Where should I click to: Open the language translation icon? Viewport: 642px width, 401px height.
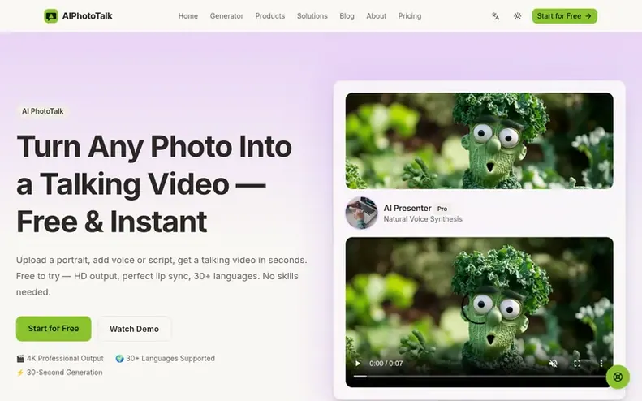click(x=495, y=16)
